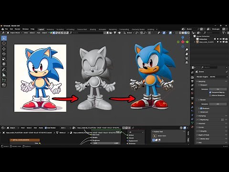Switch to the Modeling workspace tab

click(x=50, y=29)
